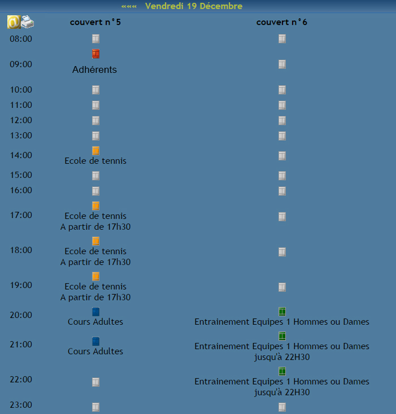Open orange Ecole de tennis slot at 14:00
The width and height of the screenshot is (396, 414).
pos(96,150)
